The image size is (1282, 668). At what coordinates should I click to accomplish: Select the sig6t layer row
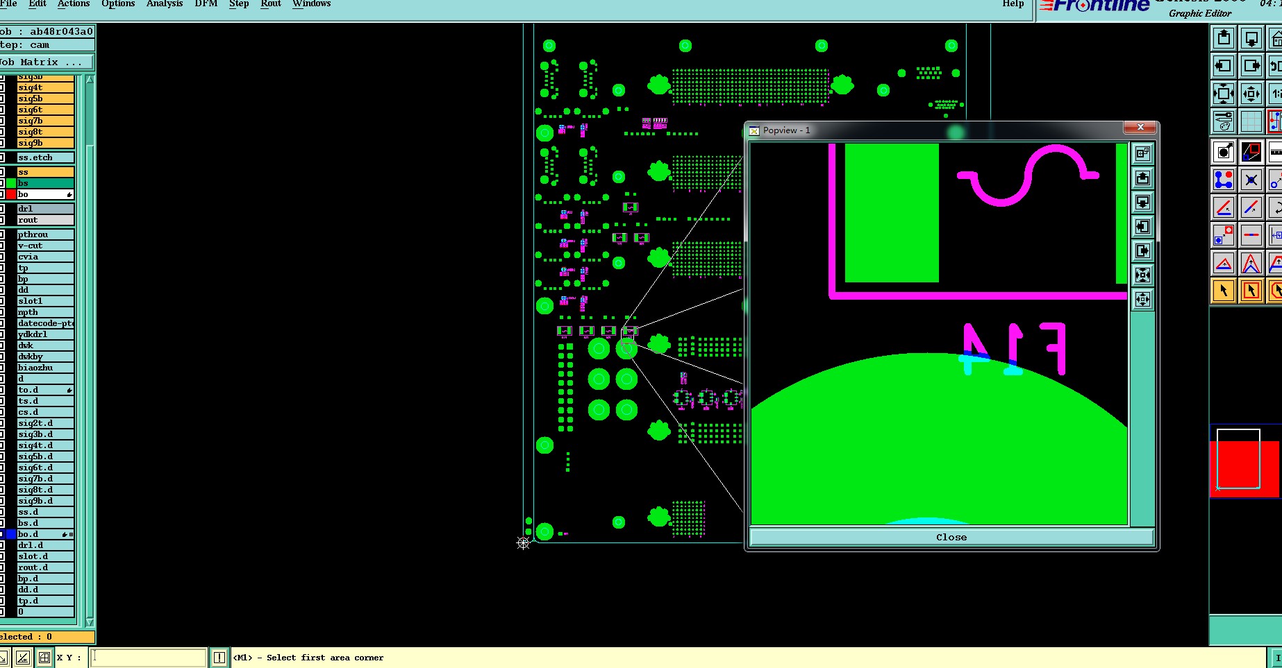click(46, 110)
